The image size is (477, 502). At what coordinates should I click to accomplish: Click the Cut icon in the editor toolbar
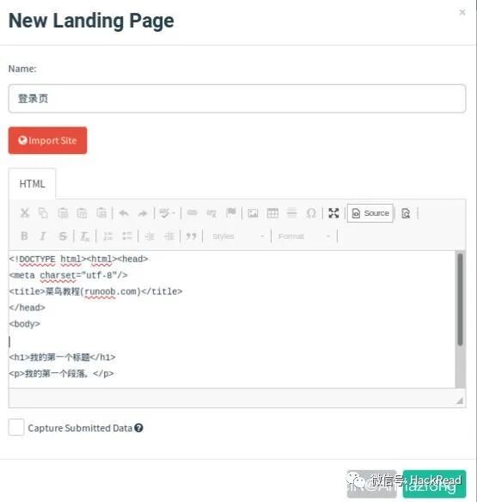coord(25,213)
